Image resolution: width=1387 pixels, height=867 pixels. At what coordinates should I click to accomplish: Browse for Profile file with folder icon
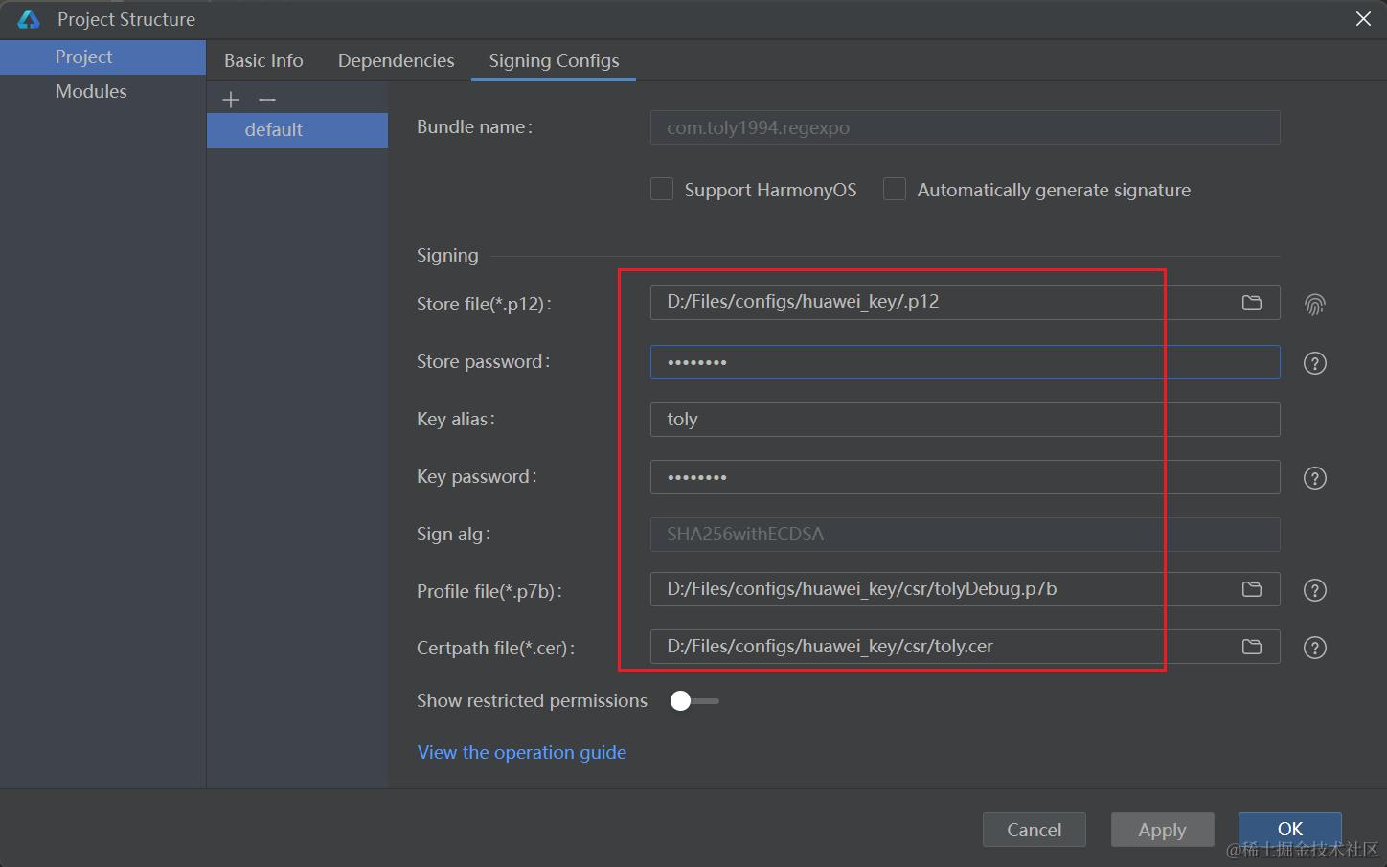pos(1251,589)
